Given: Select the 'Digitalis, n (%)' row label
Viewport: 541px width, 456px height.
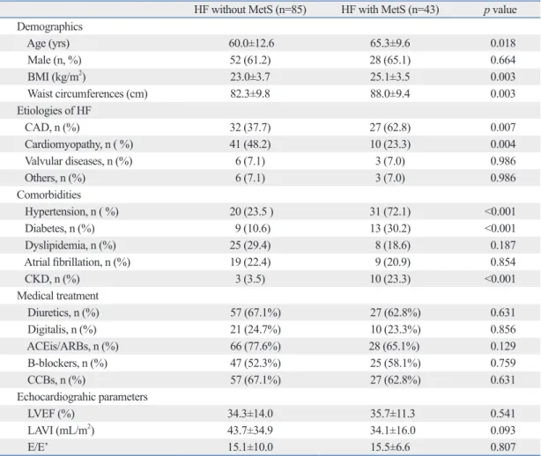Looking at the screenshot, I should point(62,330).
